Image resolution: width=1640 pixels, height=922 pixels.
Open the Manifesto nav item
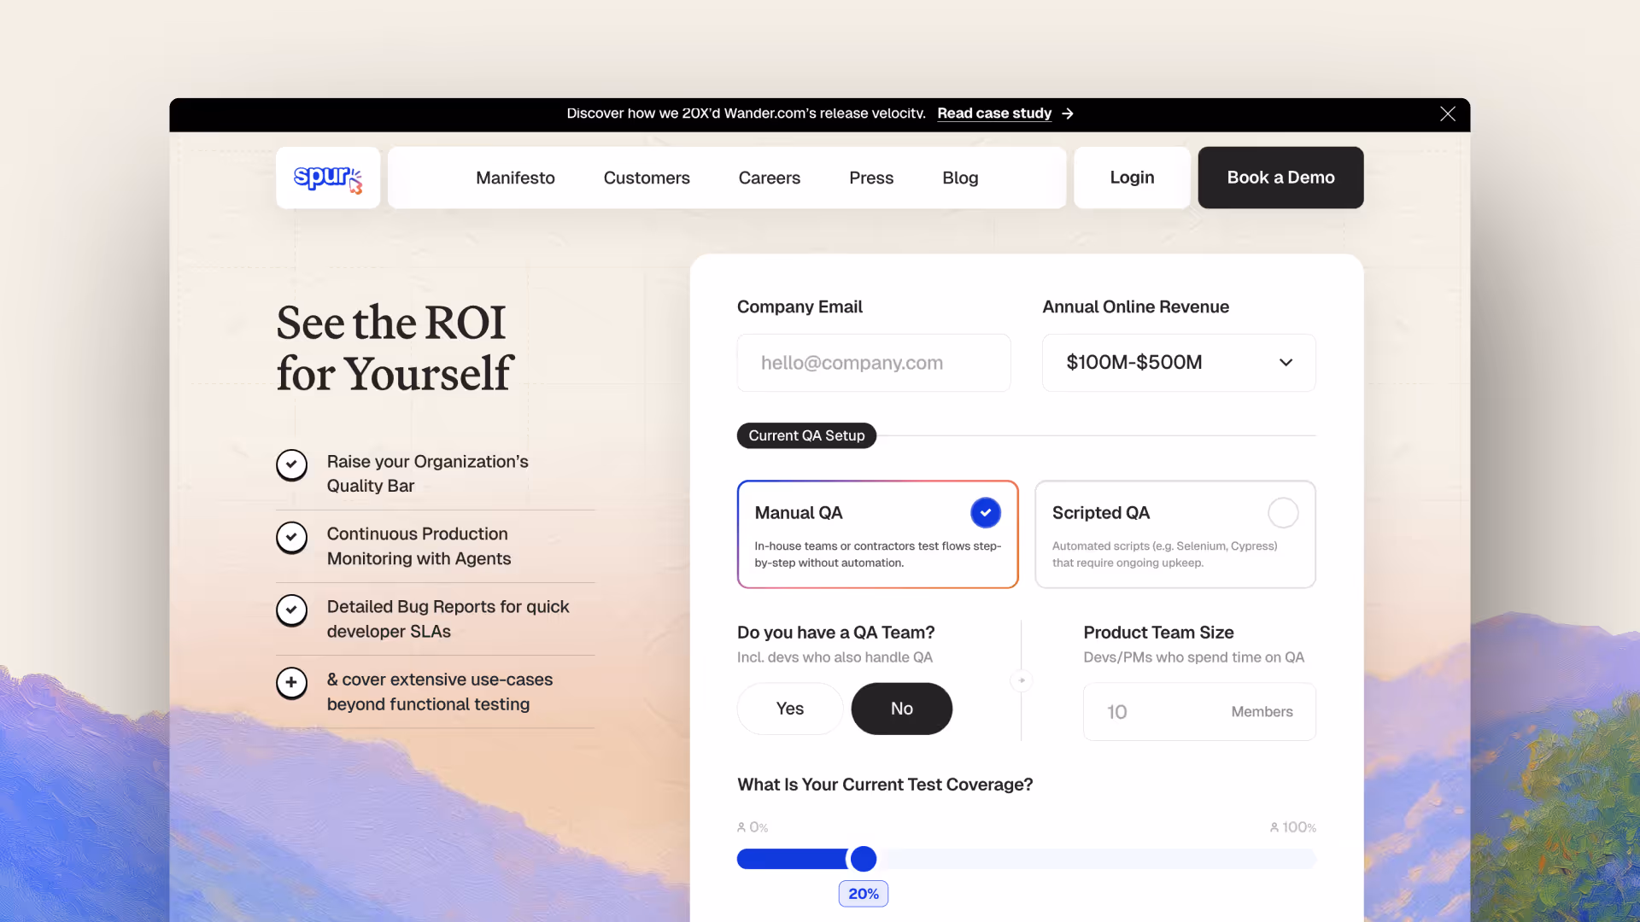pos(515,178)
